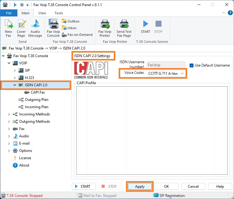This screenshot has width=234, height=199.
Task: Open the File menu
Action: pyautogui.click(x=8, y=13)
